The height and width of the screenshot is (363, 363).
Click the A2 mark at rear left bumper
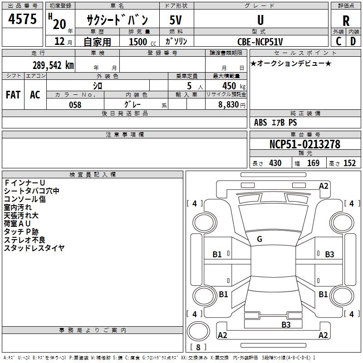[222, 335]
